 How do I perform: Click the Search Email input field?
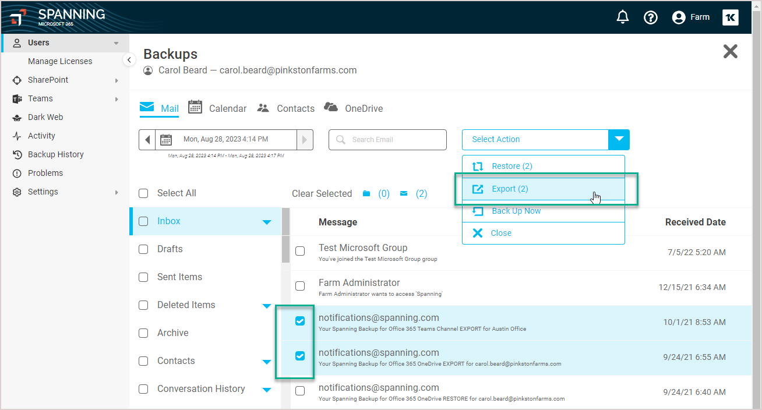tap(388, 140)
